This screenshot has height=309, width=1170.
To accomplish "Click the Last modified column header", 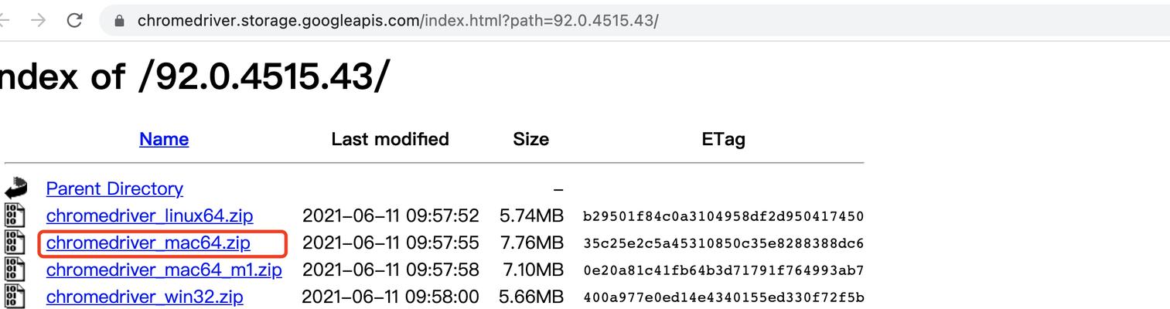I will pos(390,139).
